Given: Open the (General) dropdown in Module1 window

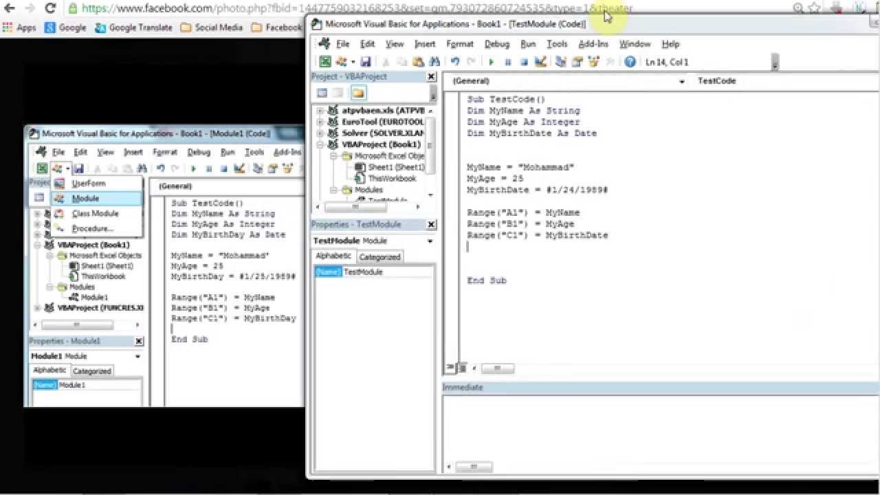Looking at the screenshot, I should [230, 186].
